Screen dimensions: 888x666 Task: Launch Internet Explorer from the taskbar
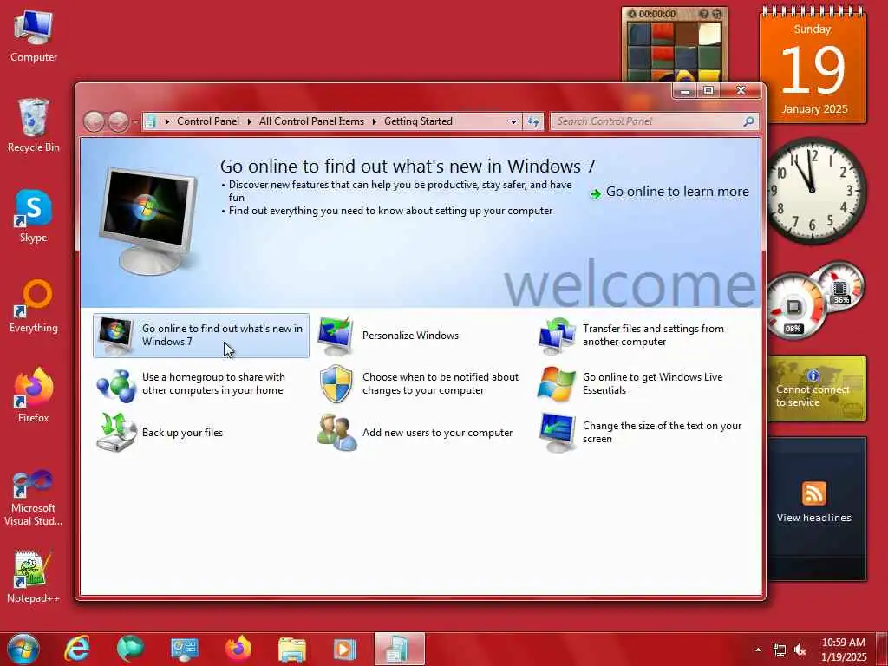[77, 649]
